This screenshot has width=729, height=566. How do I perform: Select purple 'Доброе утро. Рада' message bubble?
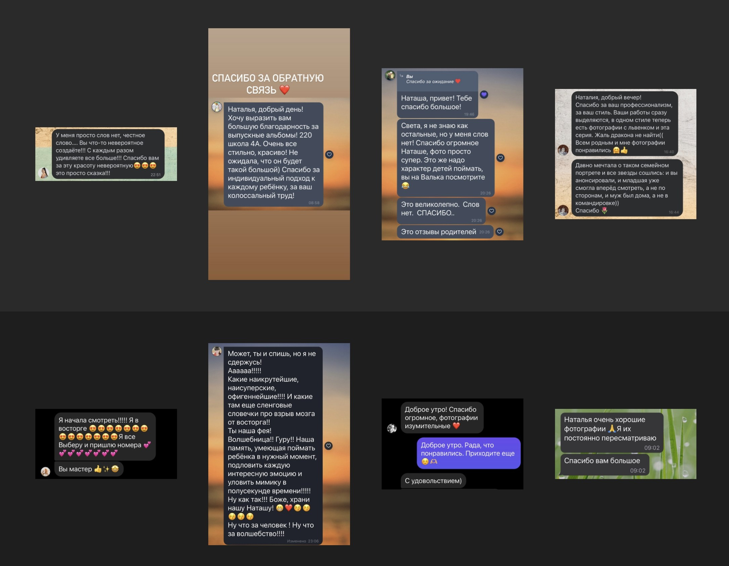click(468, 453)
